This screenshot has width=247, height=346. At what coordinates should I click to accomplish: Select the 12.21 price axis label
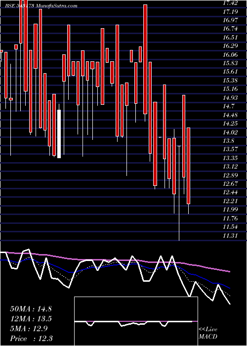230,201
